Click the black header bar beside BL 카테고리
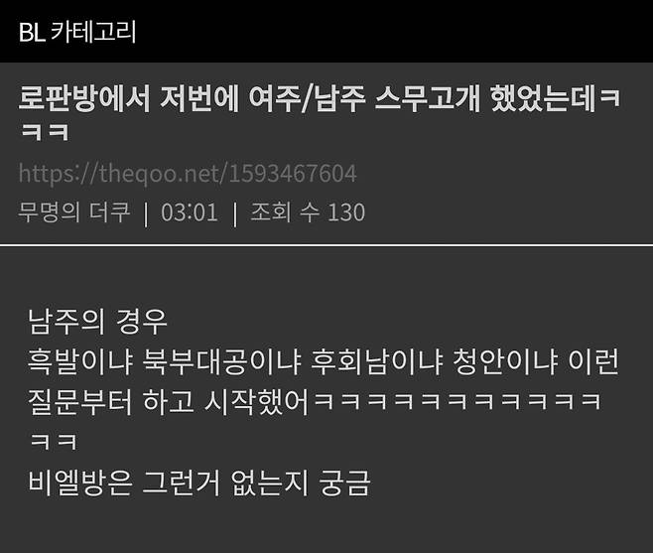This screenshot has height=553, width=653. click(395, 31)
